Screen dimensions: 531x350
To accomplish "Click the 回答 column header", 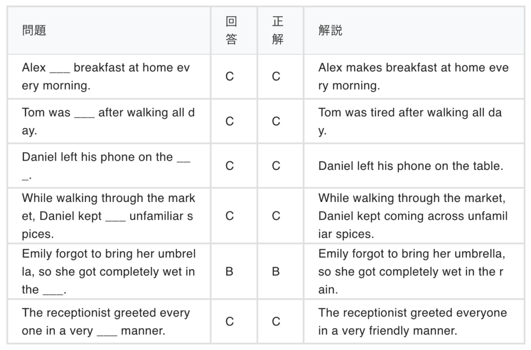I will pyautogui.click(x=231, y=31).
